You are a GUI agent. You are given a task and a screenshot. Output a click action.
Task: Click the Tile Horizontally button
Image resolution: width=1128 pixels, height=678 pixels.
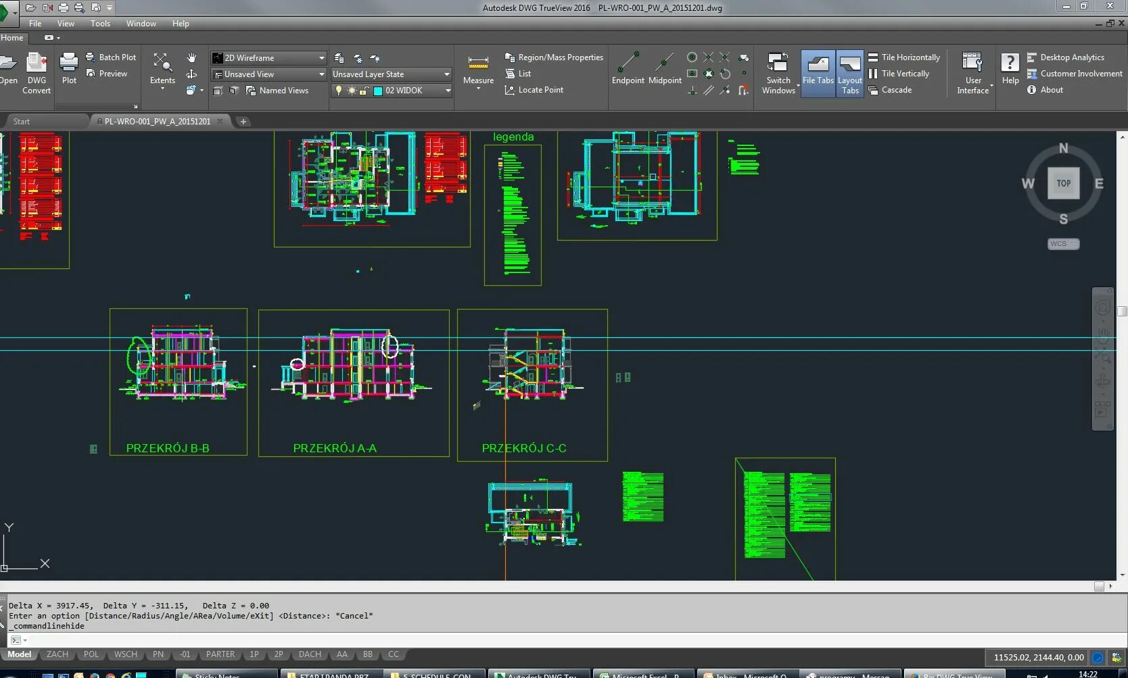pyautogui.click(x=904, y=57)
